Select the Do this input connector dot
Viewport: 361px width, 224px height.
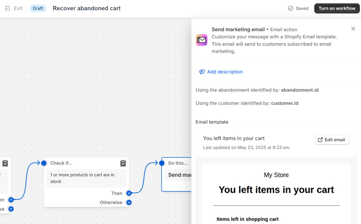162,163
